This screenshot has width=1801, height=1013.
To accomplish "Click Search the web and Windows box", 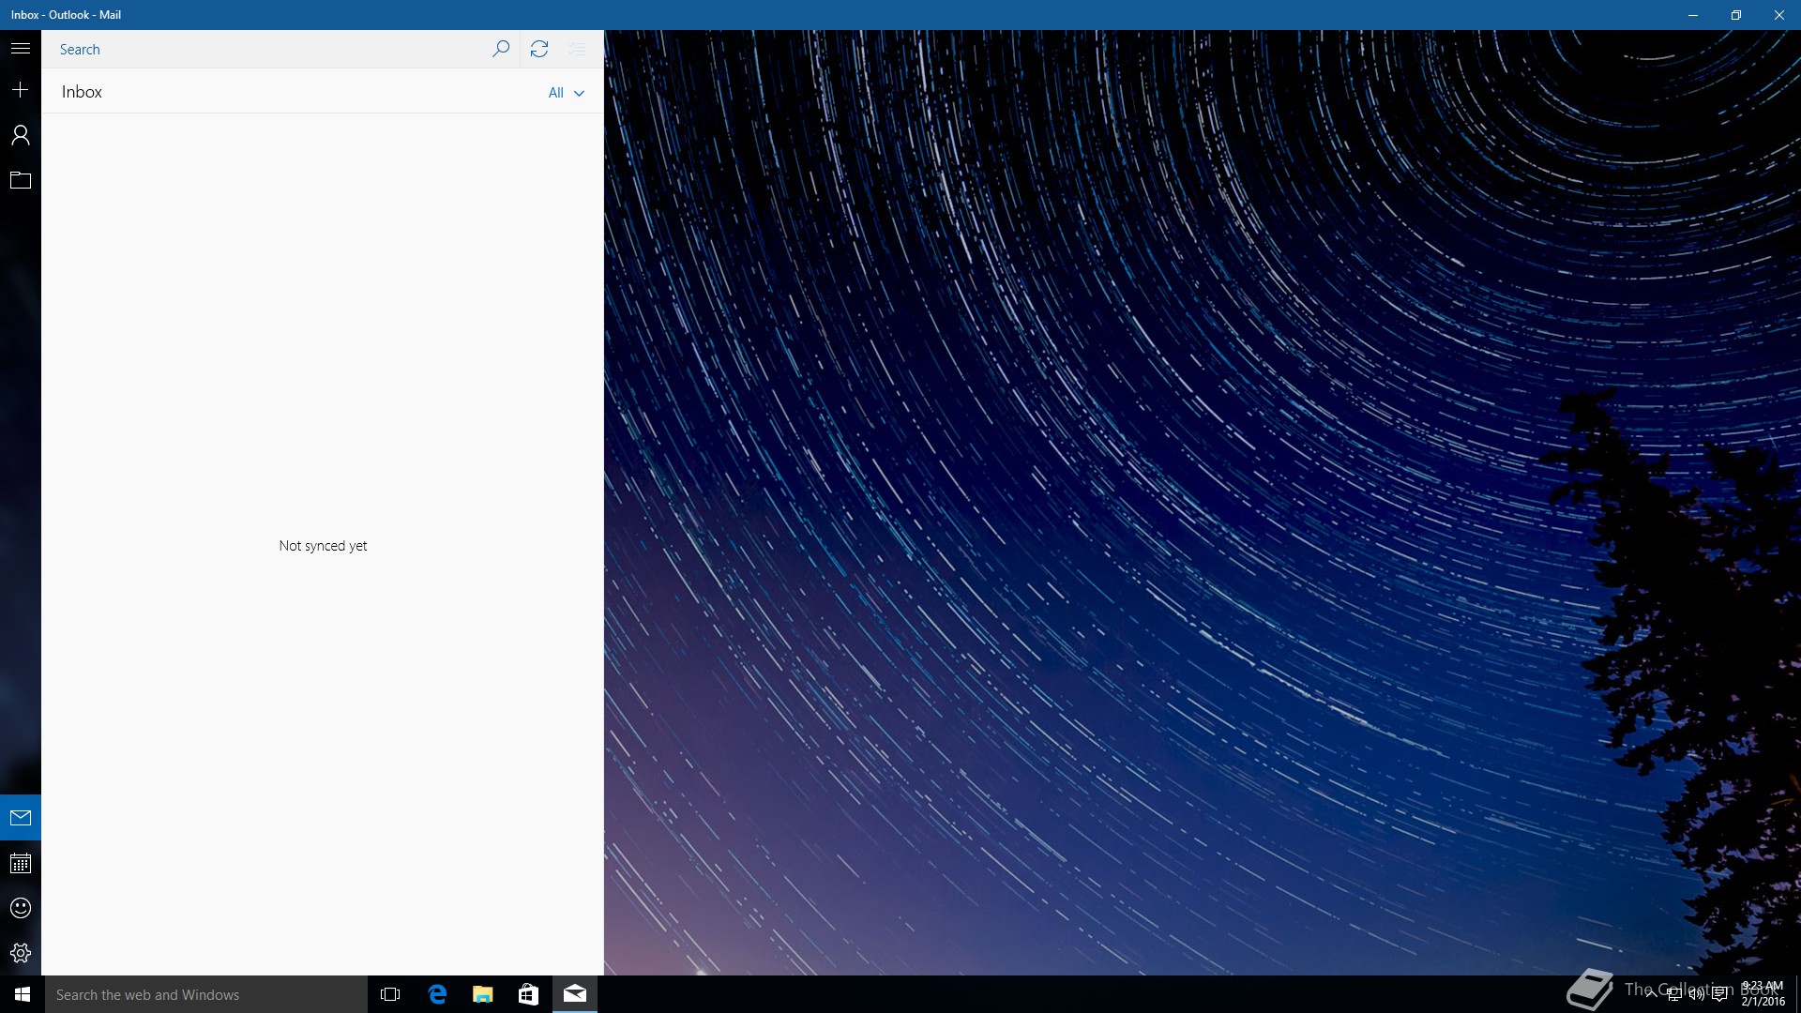I will (x=206, y=994).
